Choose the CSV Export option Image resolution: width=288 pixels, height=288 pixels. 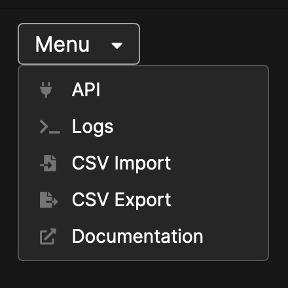143,200
